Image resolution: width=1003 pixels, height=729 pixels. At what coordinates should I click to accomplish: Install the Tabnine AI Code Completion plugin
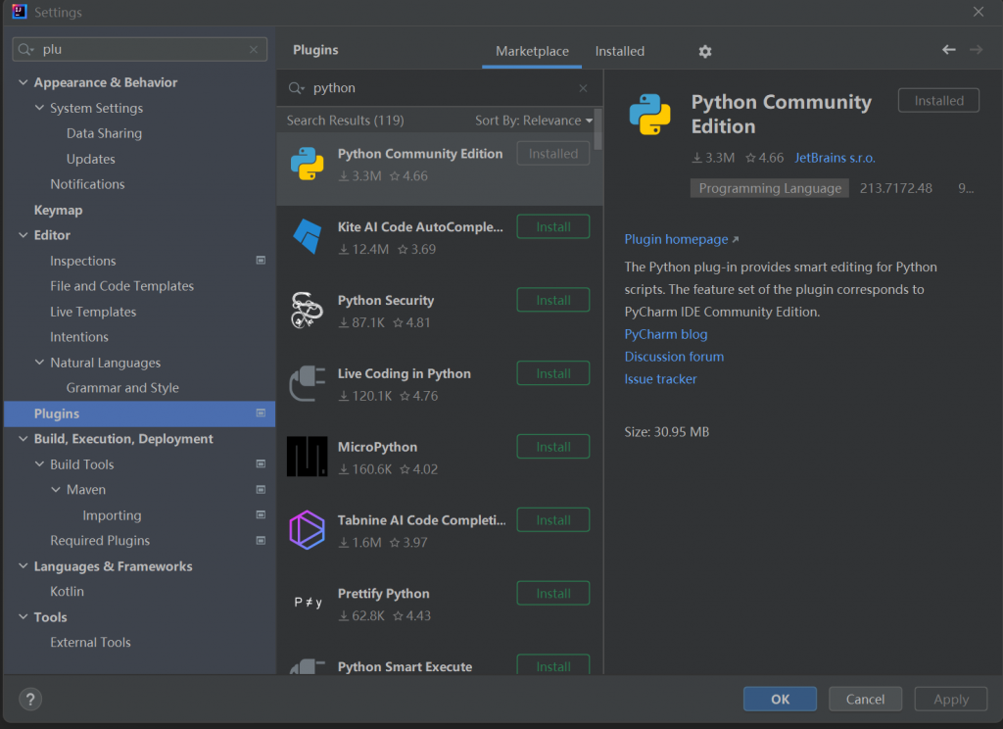pos(552,519)
